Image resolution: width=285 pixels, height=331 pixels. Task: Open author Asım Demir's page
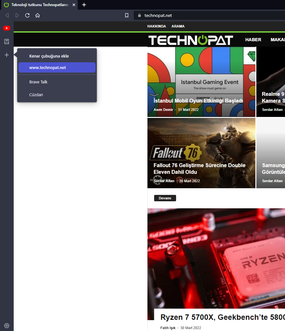(163, 110)
